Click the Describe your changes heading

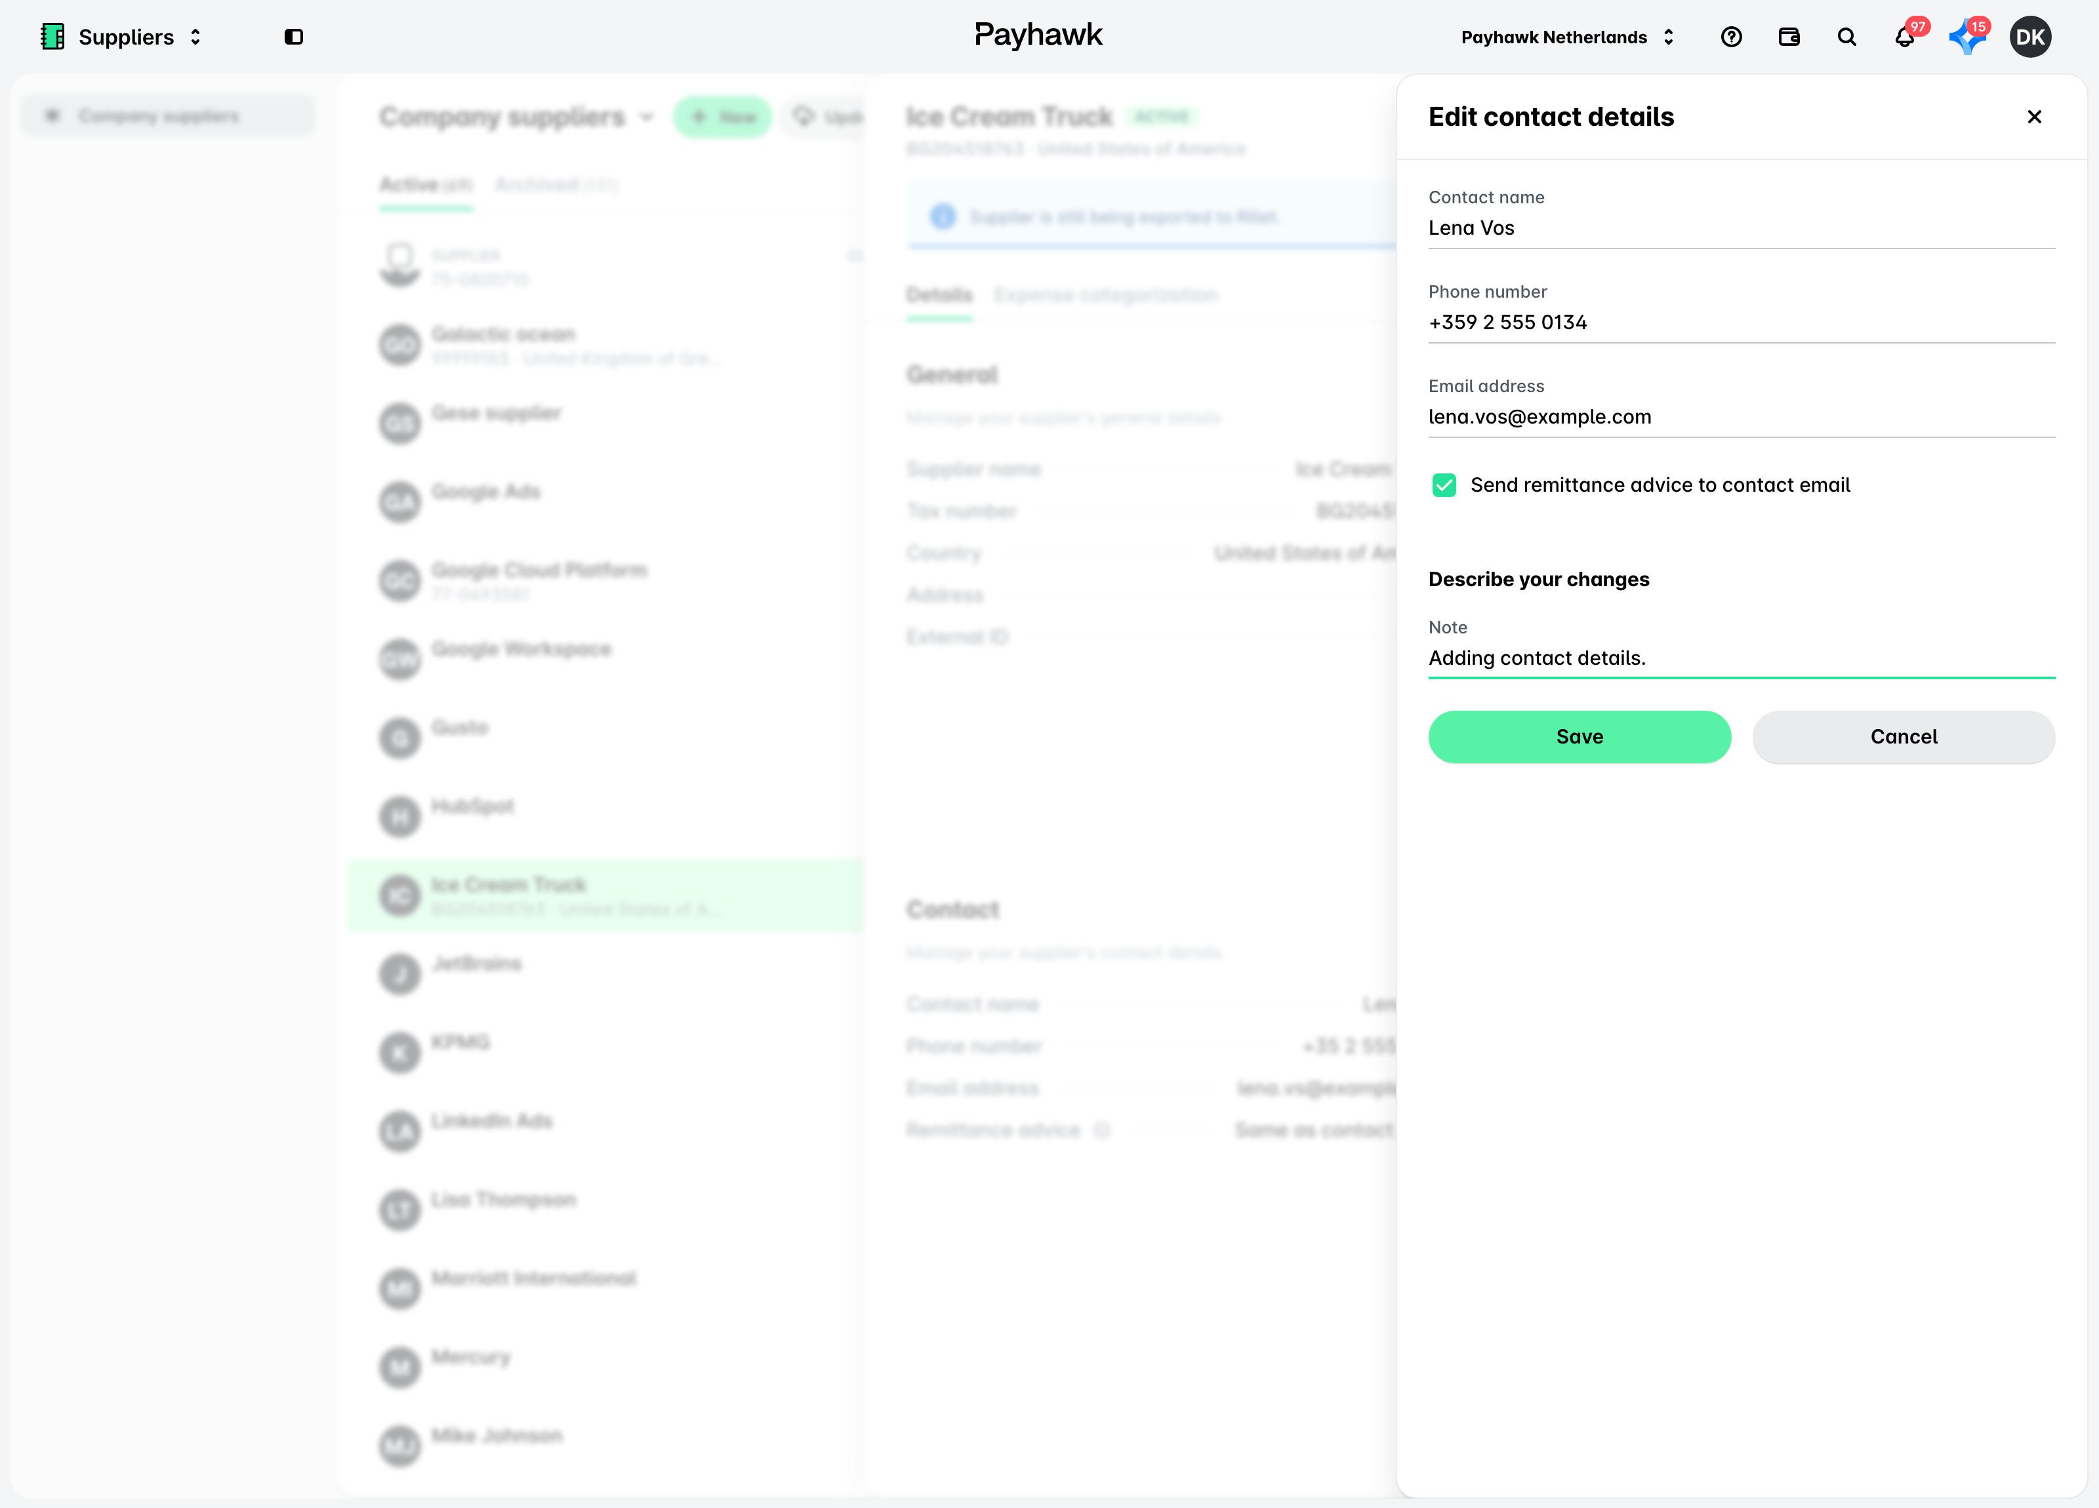tap(1538, 579)
